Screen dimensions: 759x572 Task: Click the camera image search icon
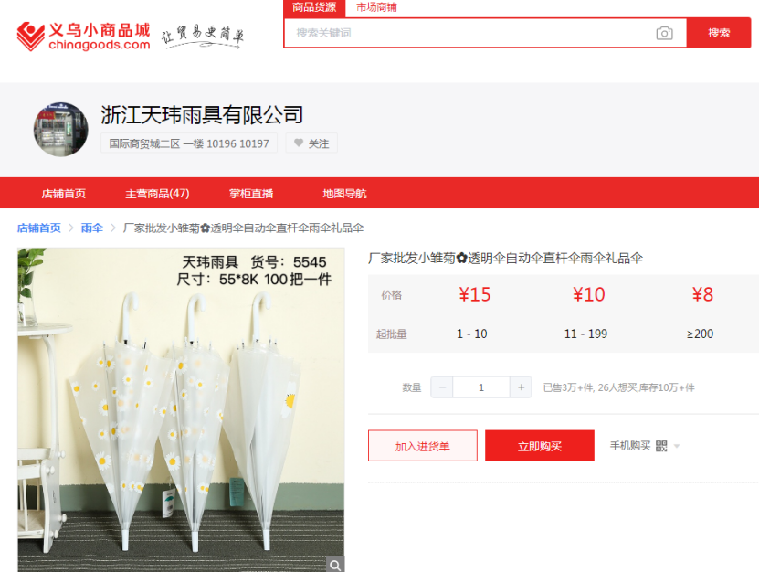(x=664, y=33)
